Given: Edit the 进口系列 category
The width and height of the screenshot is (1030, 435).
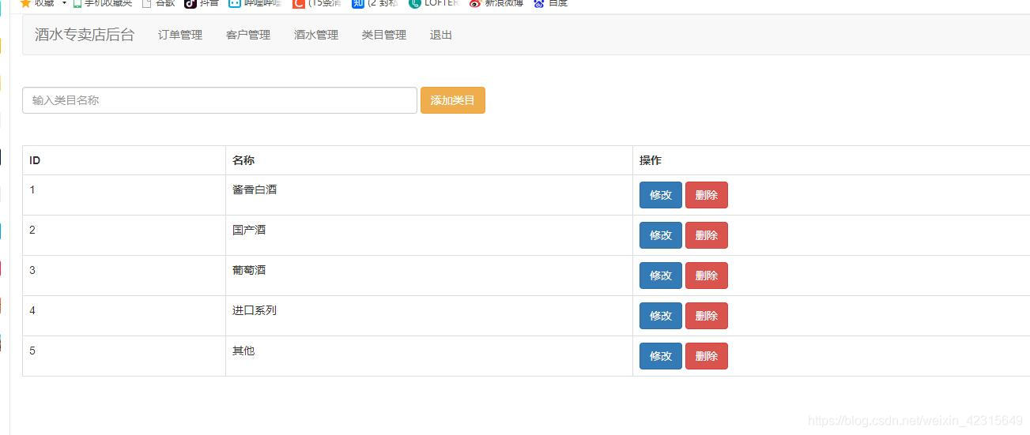Looking at the screenshot, I should click(661, 316).
